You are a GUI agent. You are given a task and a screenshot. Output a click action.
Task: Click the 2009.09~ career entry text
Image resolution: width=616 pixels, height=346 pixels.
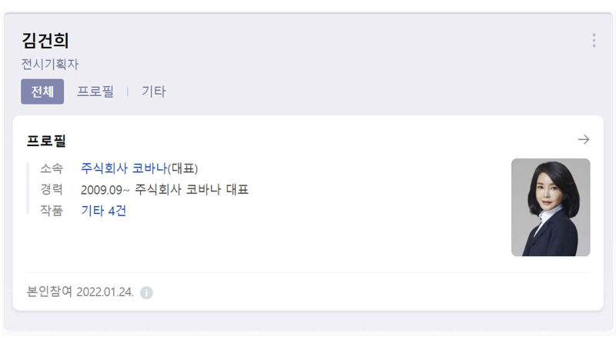(x=164, y=189)
